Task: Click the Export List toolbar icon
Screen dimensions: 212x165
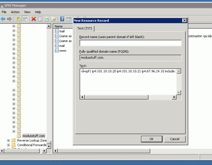Action: tap(54, 19)
